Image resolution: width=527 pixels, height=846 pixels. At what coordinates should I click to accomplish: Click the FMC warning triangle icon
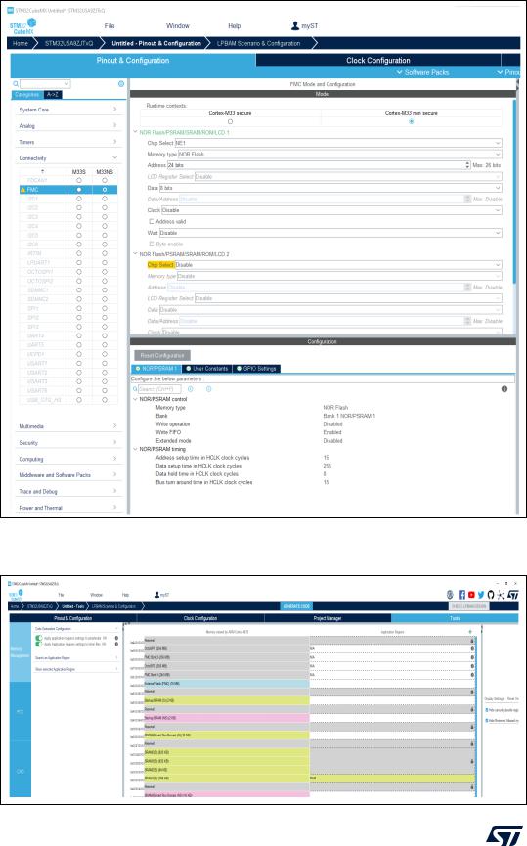22,190
